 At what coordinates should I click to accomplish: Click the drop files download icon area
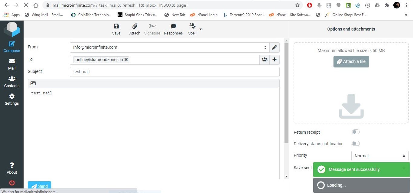(351, 106)
